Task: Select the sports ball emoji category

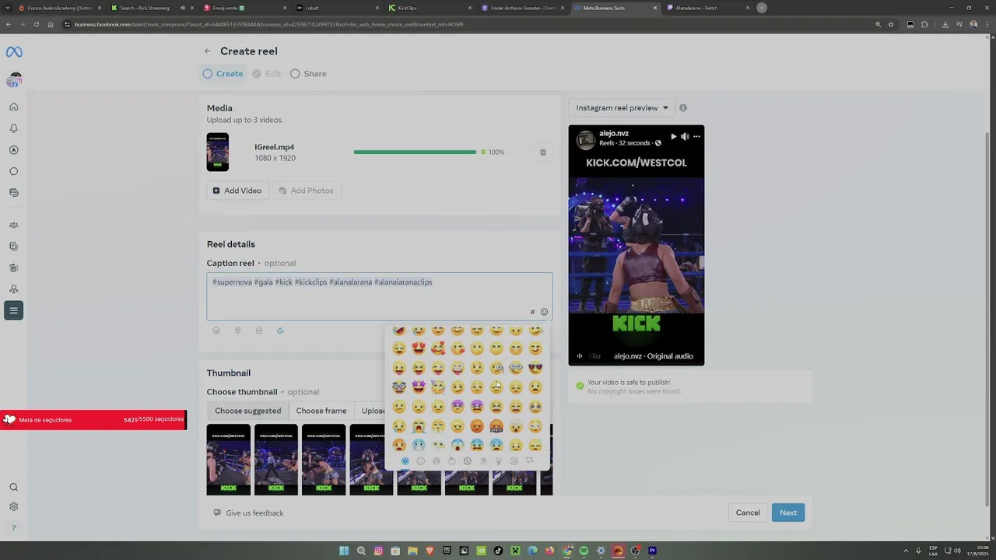Action: tap(468, 461)
